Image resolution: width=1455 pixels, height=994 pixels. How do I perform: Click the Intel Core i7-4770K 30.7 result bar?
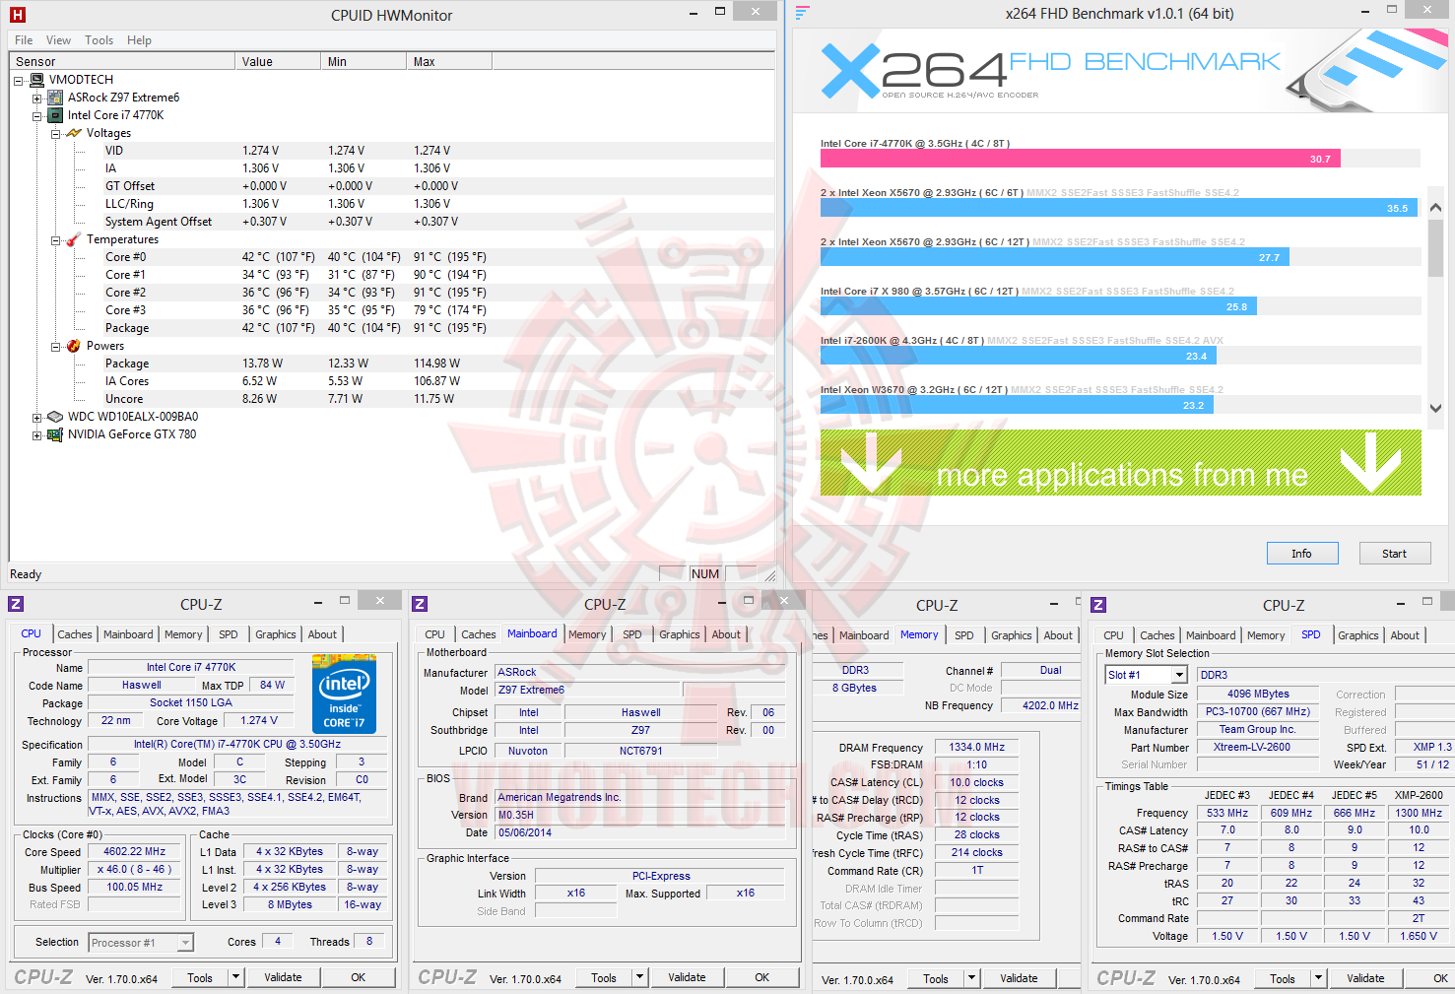(1081, 159)
